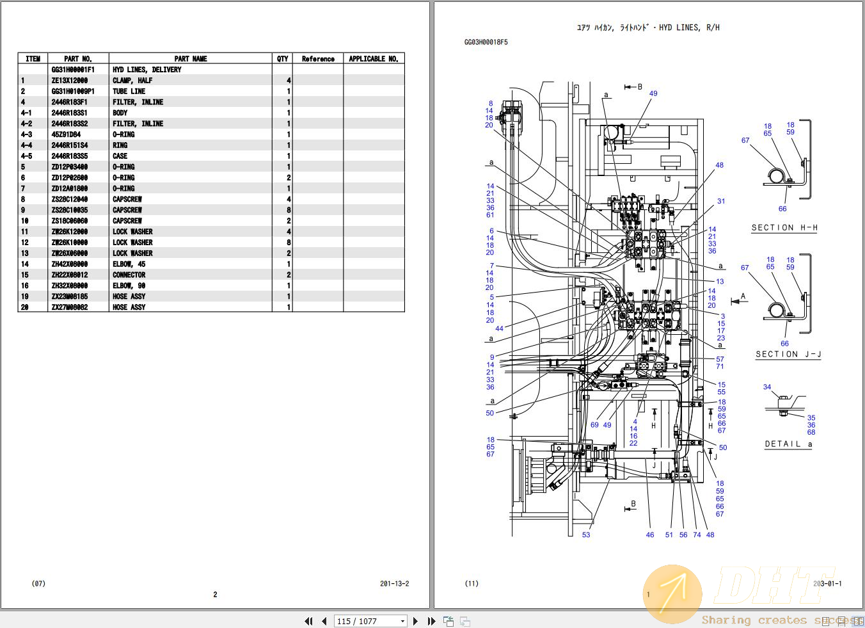Click callout number 53 on the diagram

586,535
